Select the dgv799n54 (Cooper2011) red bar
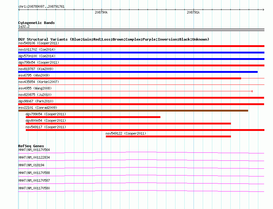 [x=93, y=117]
